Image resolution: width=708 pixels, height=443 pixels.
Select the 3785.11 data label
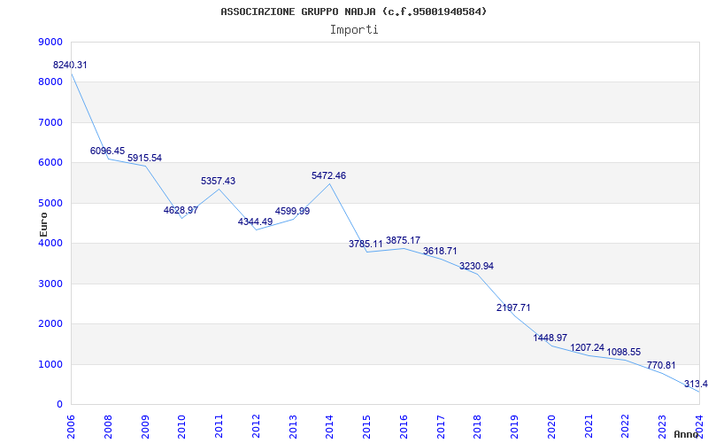pyautogui.click(x=366, y=245)
